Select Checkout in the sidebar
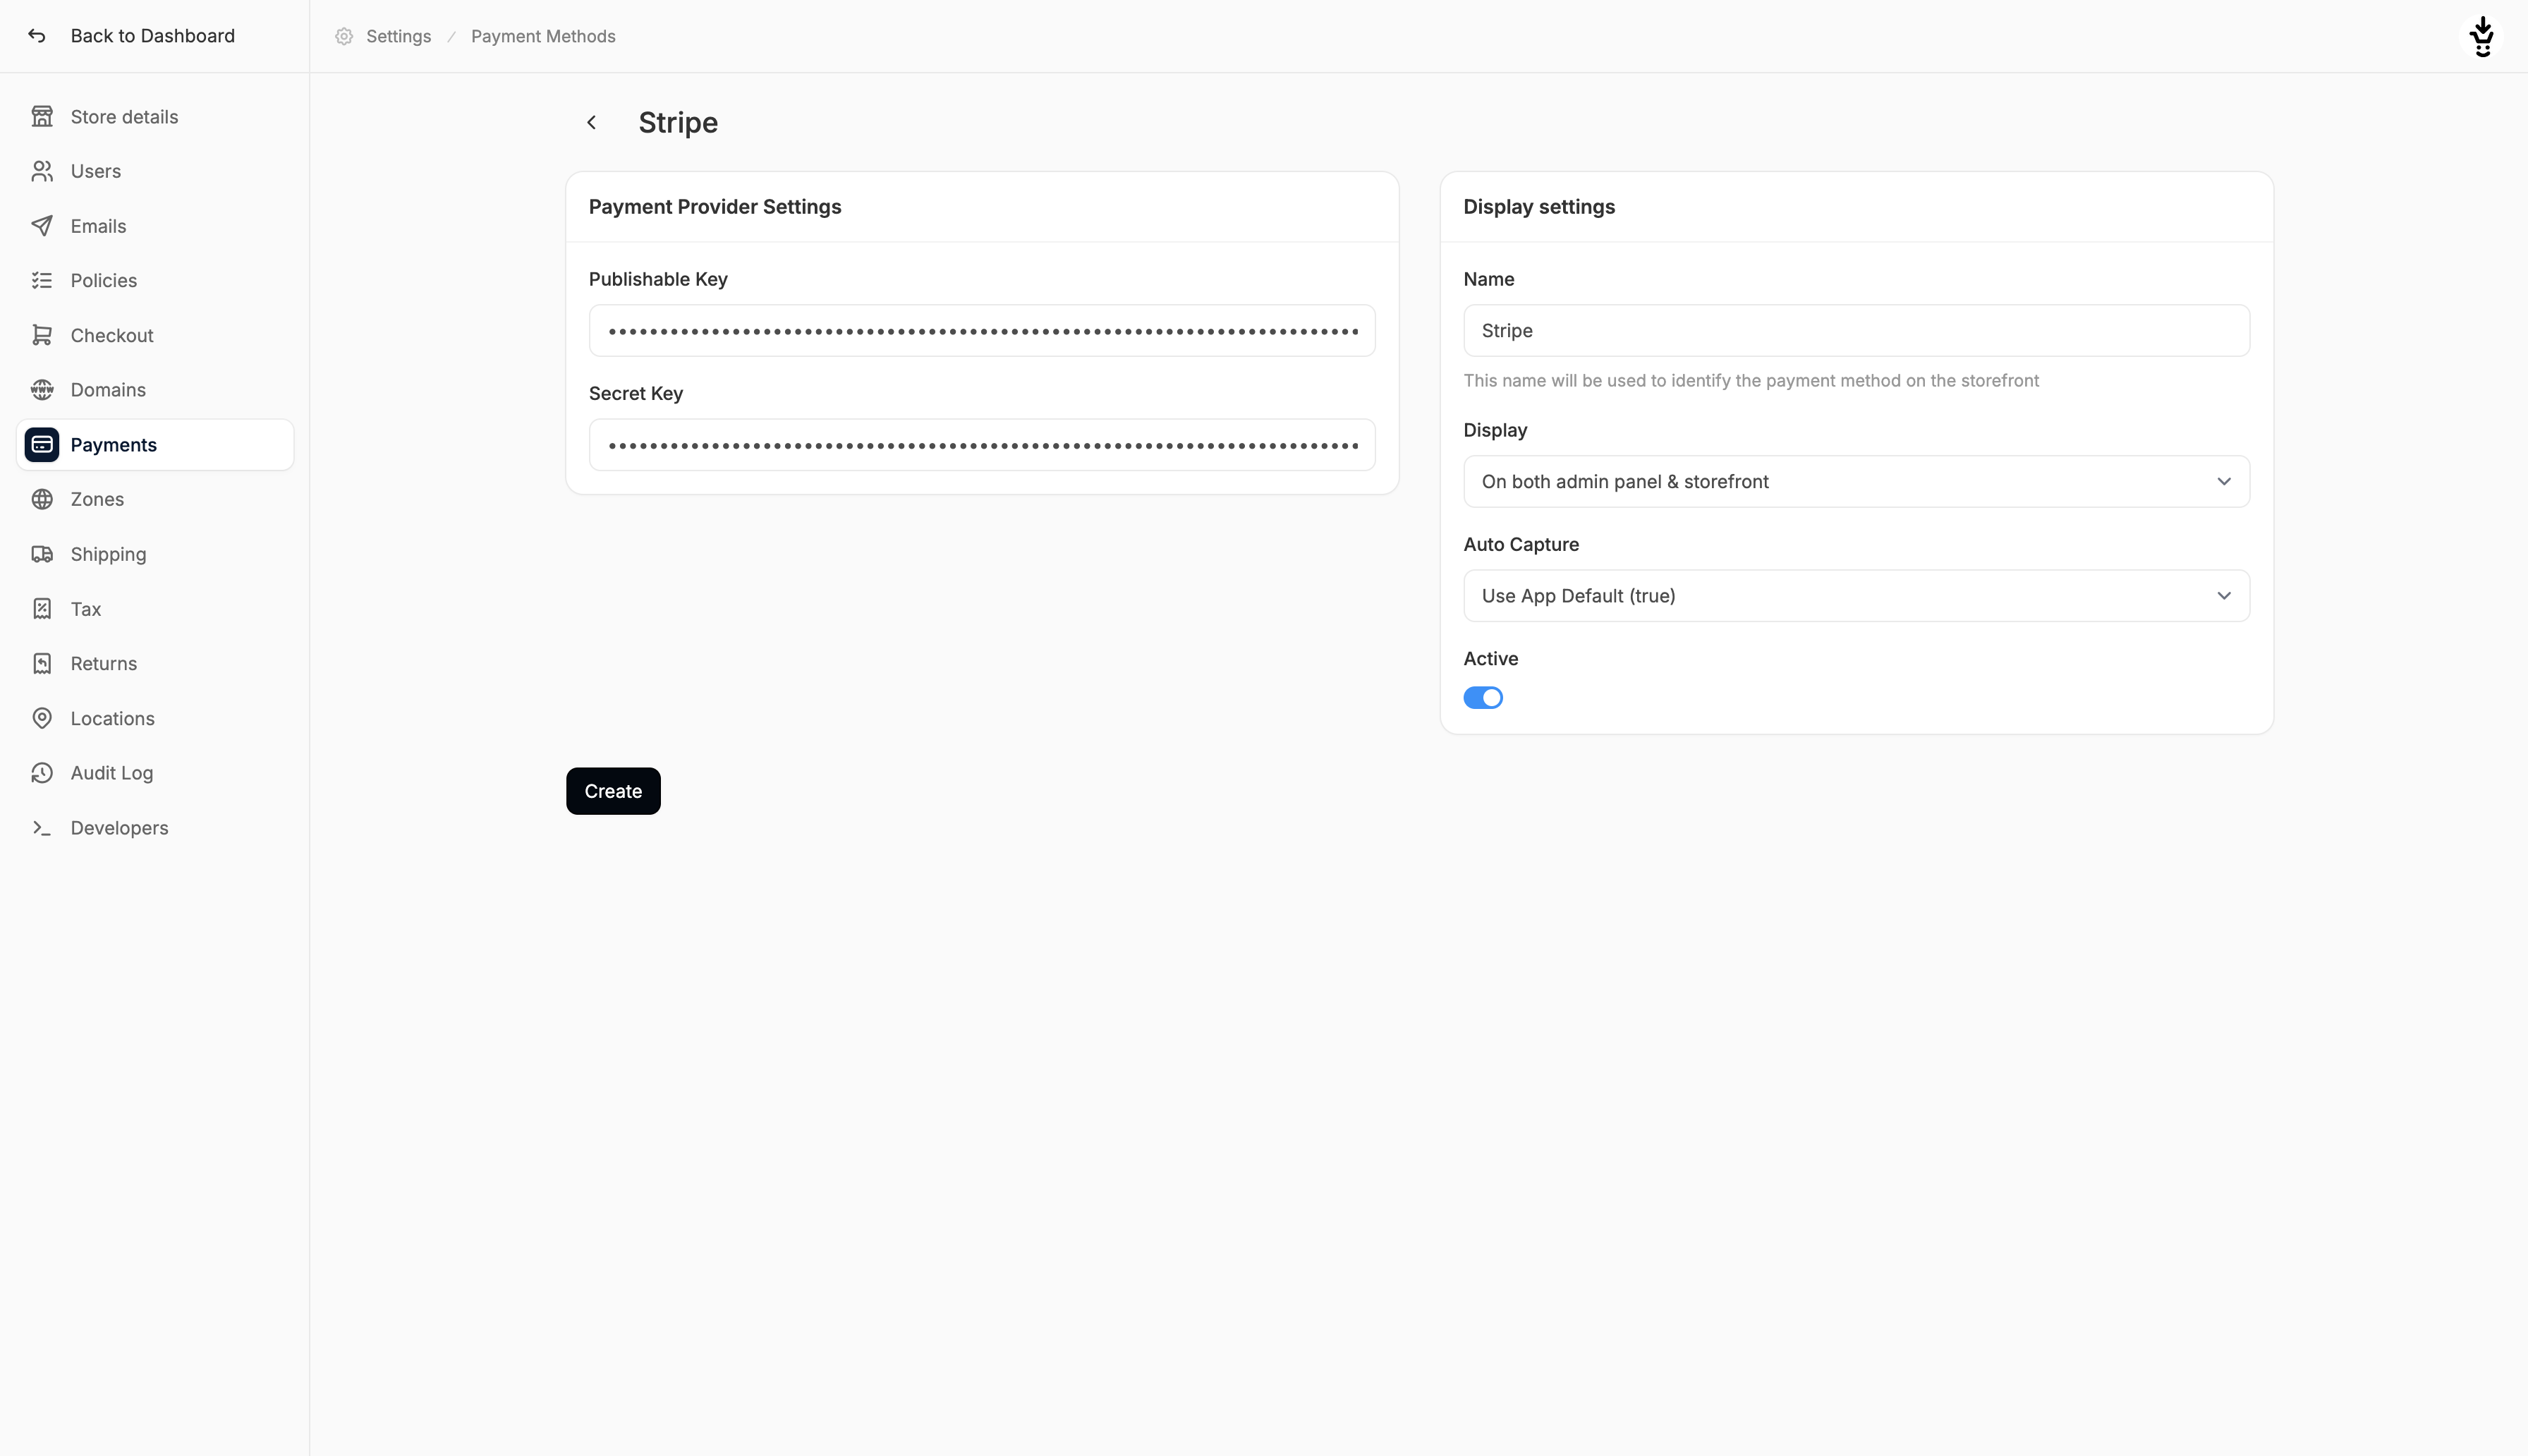Viewport: 2528px width, 1456px height. click(x=155, y=335)
